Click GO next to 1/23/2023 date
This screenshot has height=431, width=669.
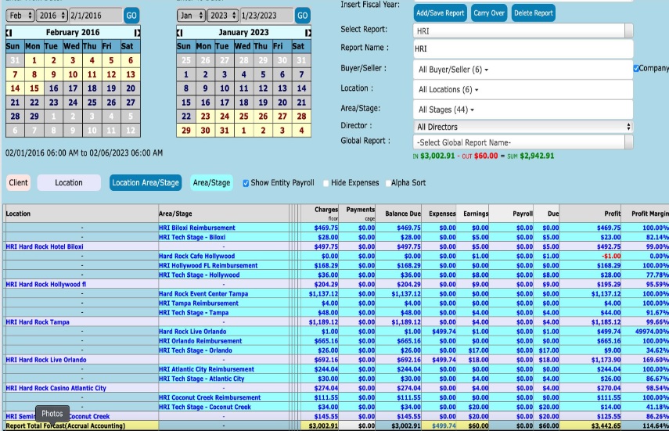tap(303, 16)
